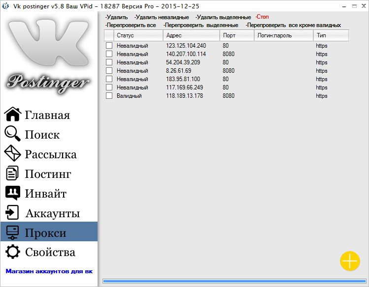Click -Удалить выделенные link
The width and height of the screenshot is (369, 287).
tap(223, 17)
